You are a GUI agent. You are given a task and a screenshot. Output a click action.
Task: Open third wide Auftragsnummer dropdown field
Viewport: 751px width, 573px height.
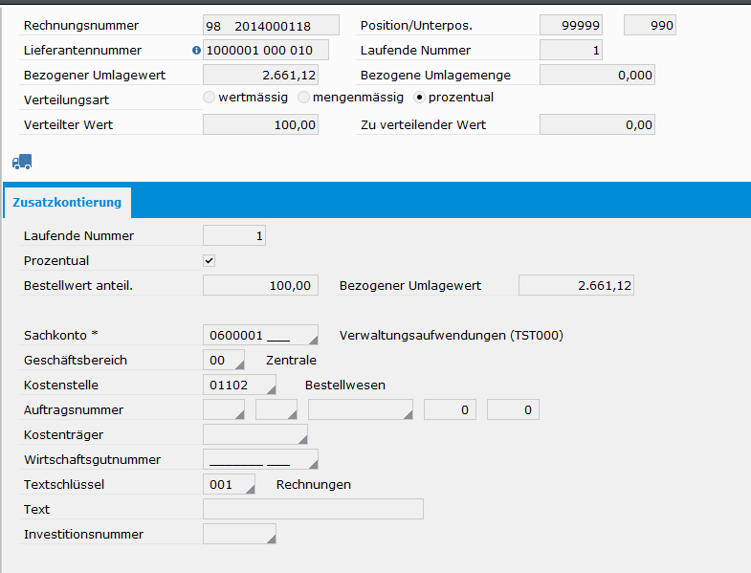(361, 409)
